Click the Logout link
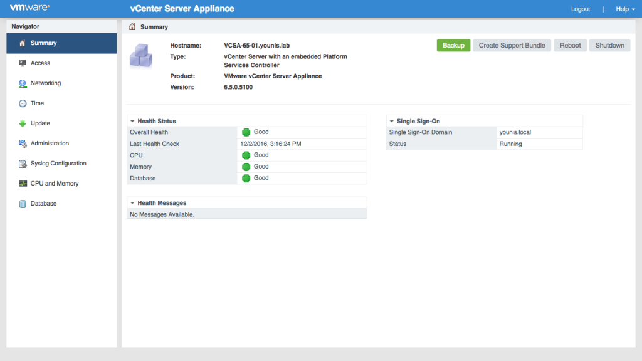 click(x=580, y=9)
